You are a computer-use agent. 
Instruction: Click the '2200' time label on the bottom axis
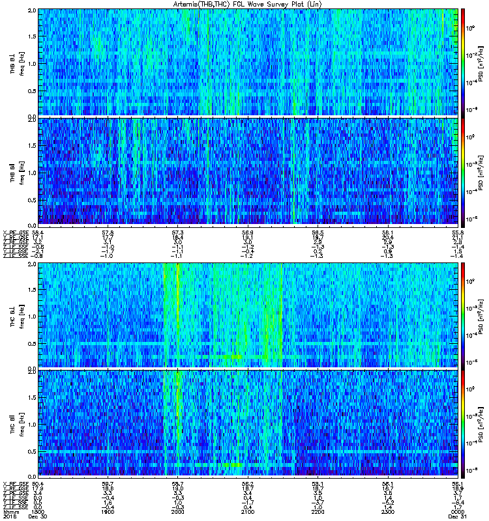318,512
